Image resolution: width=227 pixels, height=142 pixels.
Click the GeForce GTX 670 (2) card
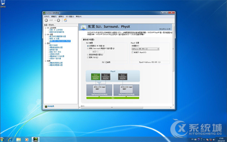point(126,90)
